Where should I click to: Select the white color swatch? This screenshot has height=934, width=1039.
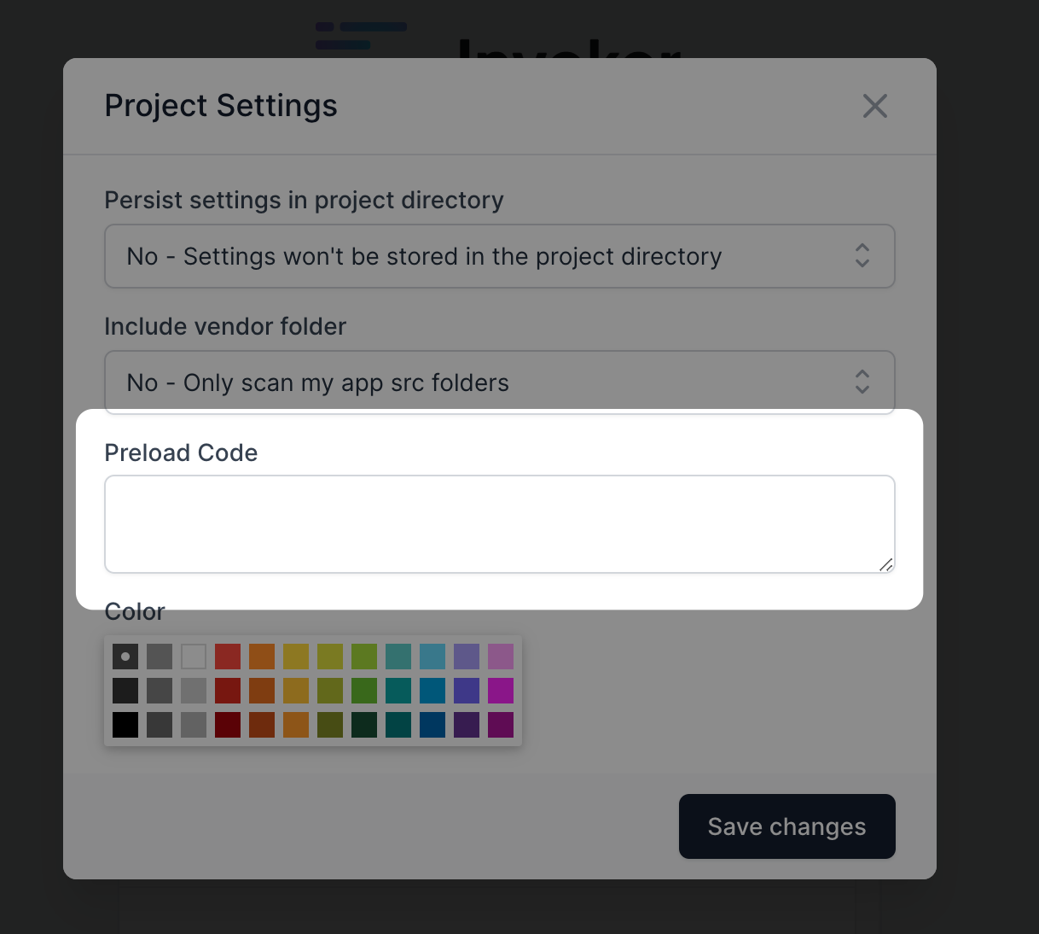pyautogui.click(x=194, y=656)
